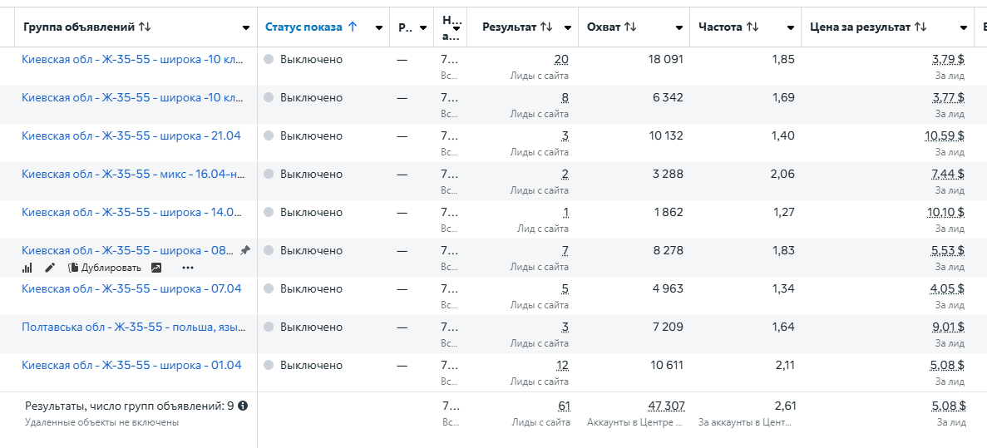The height and width of the screenshot is (448, 987).
Task: Sort by Статус показа up arrow
Action: (x=353, y=27)
